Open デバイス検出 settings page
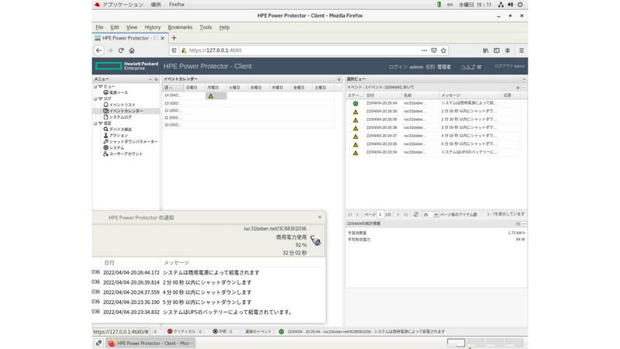The image size is (620, 349). click(120, 130)
